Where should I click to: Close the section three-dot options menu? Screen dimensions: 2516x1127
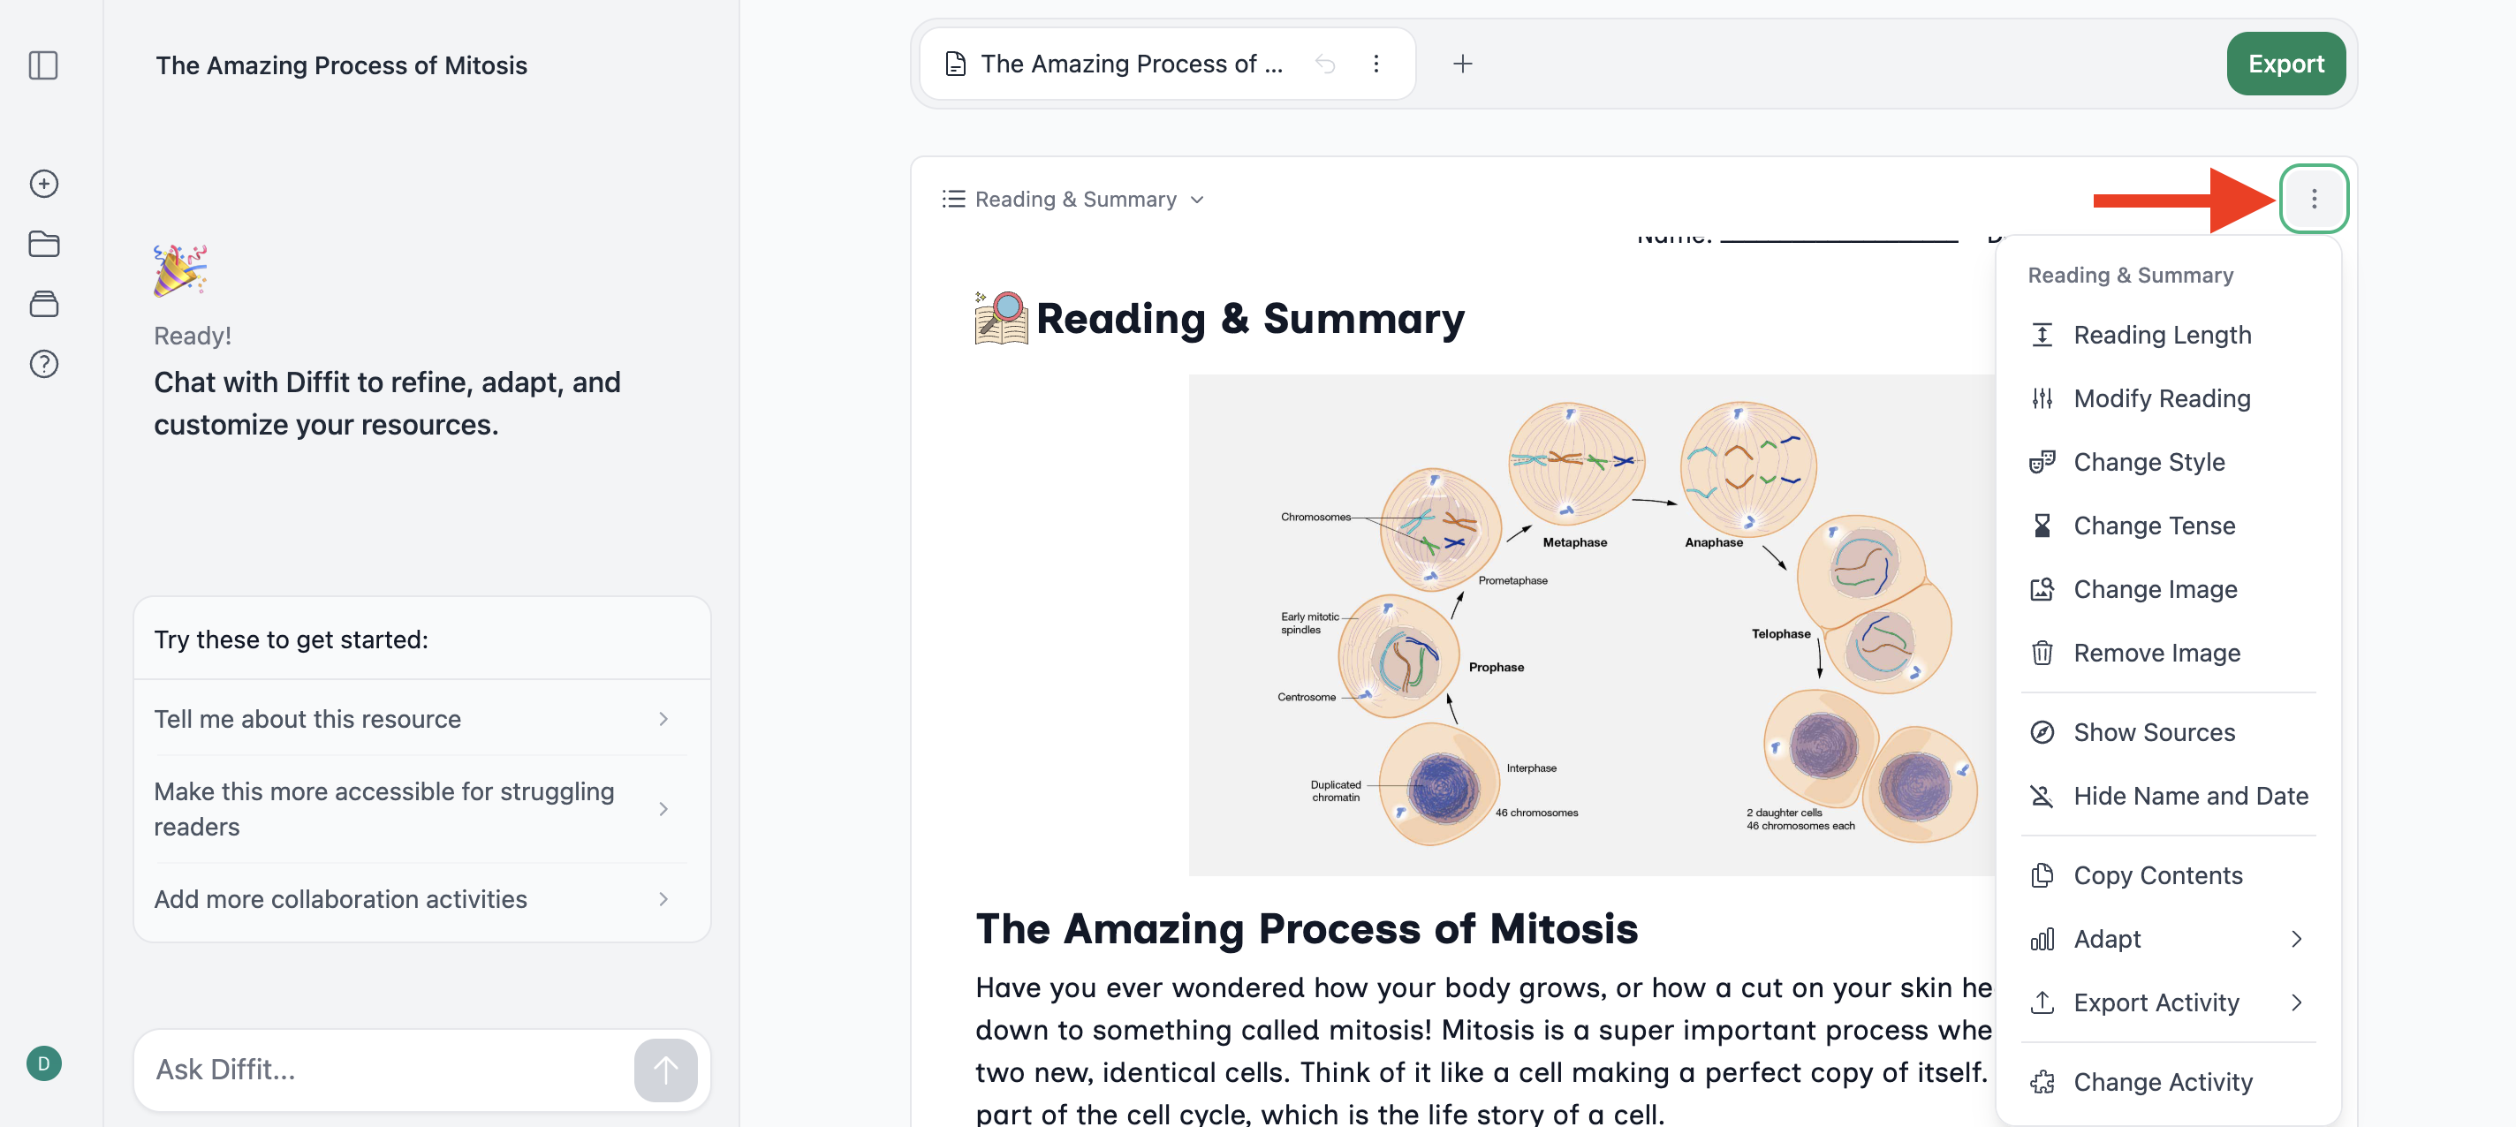[2314, 200]
